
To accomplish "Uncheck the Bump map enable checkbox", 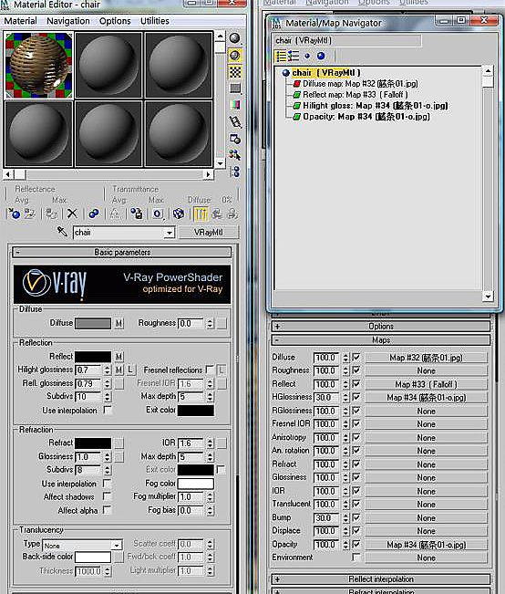I will click(356, 517).
